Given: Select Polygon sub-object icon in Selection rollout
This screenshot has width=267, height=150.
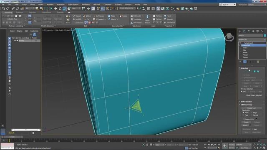Looking at the screenshot, I should [254, 71].
